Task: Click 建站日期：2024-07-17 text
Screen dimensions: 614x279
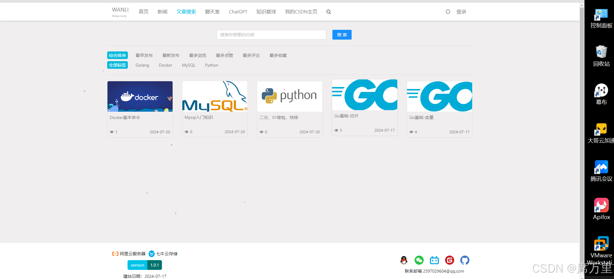Action: 145,276
